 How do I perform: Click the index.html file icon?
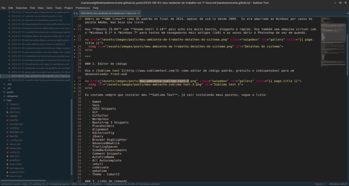(8, 164)
